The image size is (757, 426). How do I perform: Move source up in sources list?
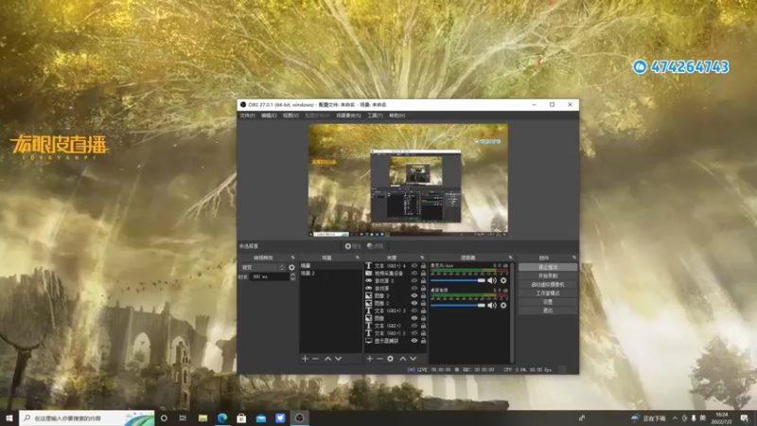pyautogui.click(x=403, y=359)
